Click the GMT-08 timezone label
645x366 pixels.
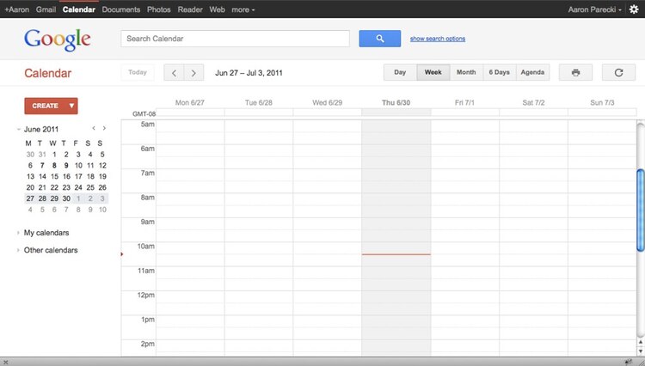tap(144, 113)
